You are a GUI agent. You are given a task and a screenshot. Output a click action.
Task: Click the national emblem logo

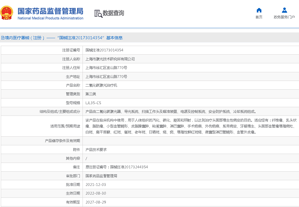point(6,13)
